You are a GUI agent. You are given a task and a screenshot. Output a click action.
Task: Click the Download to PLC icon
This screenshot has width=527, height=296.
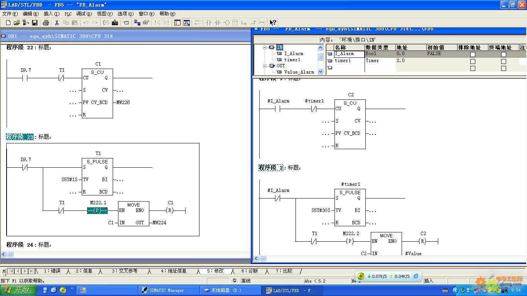[x=115, y=23]
